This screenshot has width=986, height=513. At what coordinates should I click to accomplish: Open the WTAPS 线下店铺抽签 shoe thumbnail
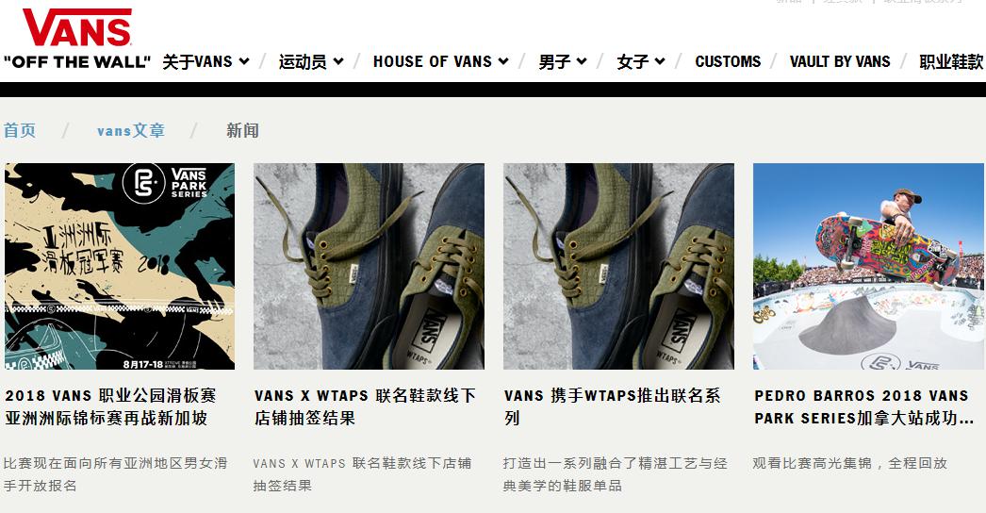[370, 266]
